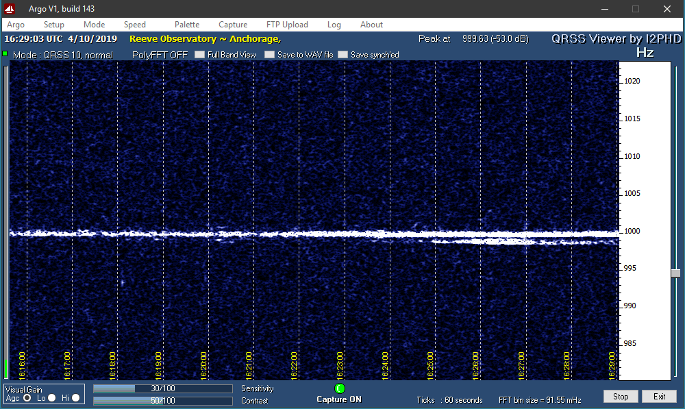The image size is (685, 409).
Task: Enable the Save synch'ed checkbox
Action: [343, 55]
